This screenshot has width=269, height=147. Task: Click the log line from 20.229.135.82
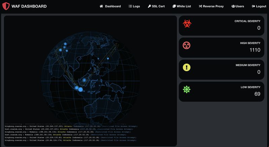(x=71, y=137)
